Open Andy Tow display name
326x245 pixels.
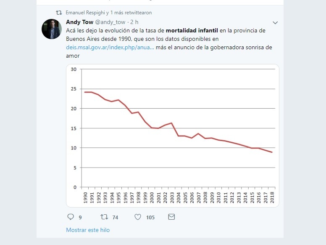pyautogui.click(x=79, y=22)
